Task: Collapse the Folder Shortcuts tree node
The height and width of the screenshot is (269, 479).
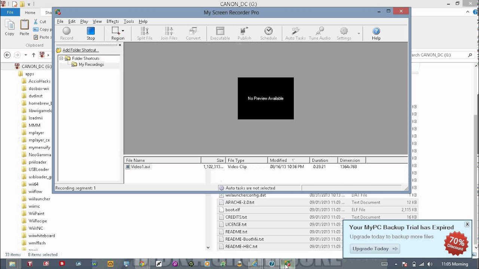Action: (61, 58)
